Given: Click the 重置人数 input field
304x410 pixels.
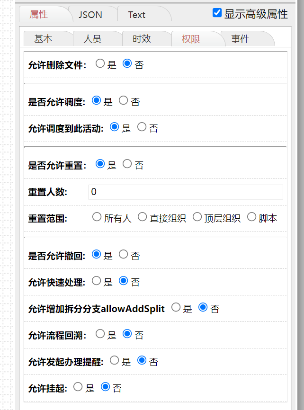Looking at the screenshot, I should click(x=185, y=192).
